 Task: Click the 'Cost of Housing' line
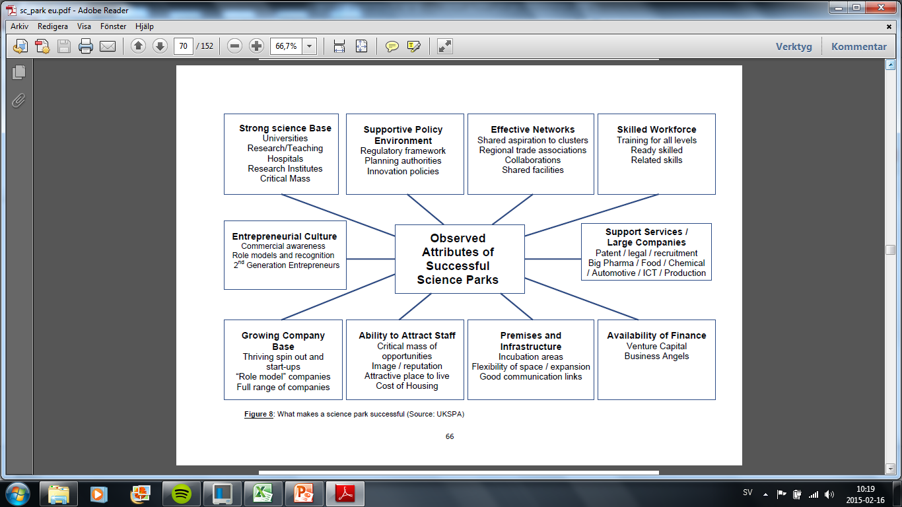(x=407, y=386)
